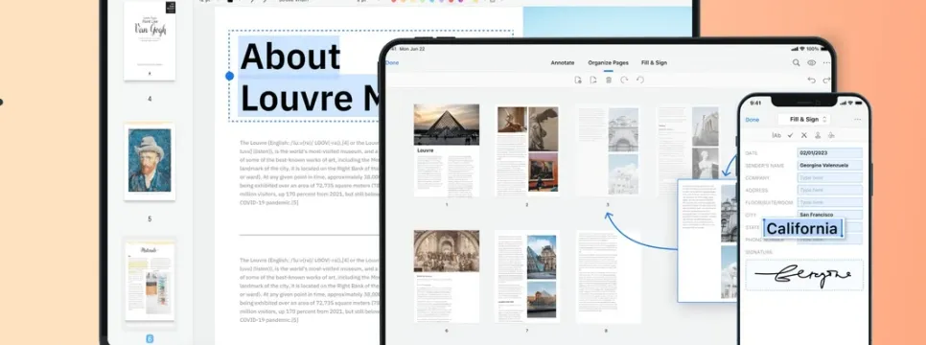Viewport: 926px width, 345px height.
Task: Select Louvre pyramid page 1 thumbnail
Action: (447, 150)
